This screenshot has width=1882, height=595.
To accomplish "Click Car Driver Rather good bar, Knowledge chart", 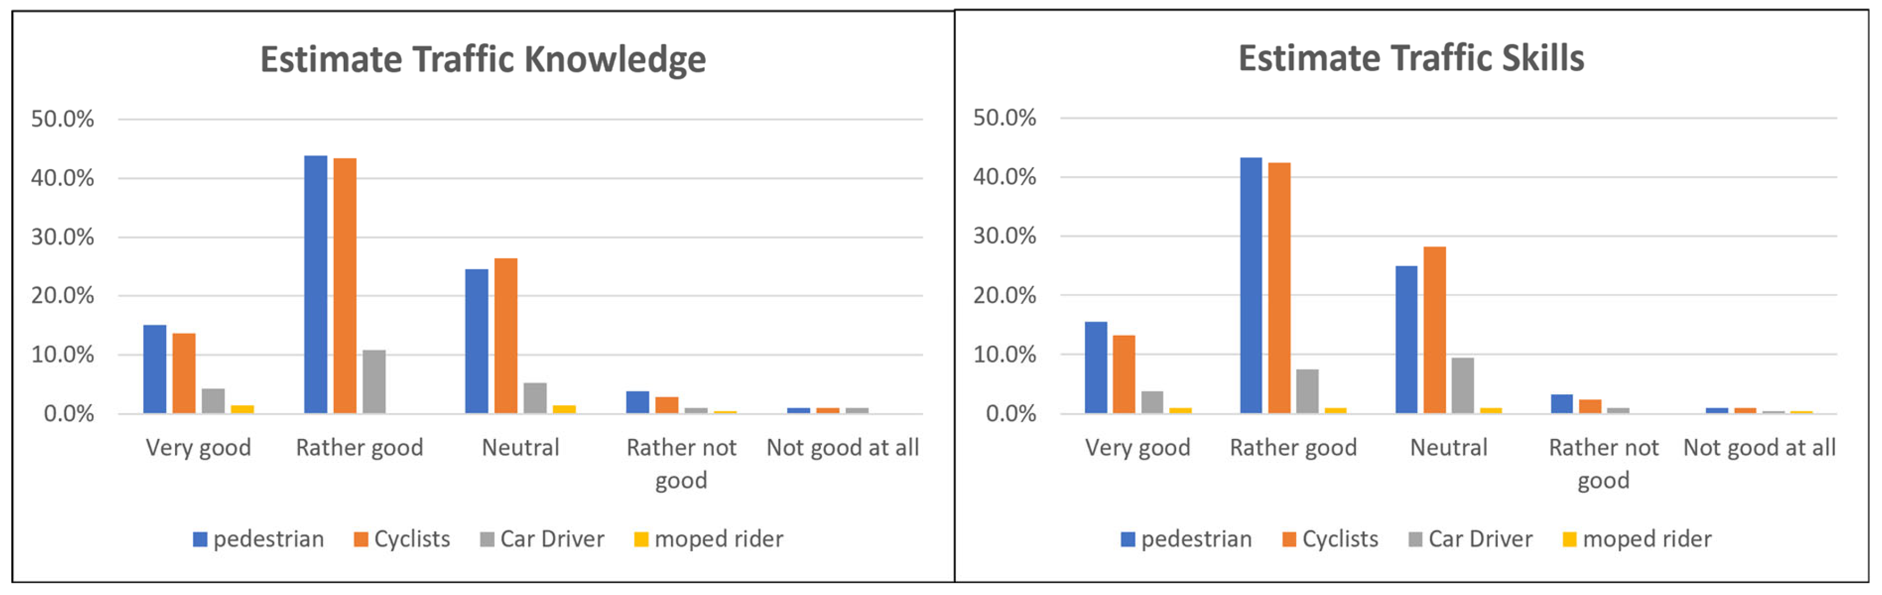I will coord(374,382).
